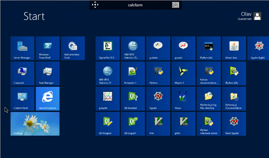Launch the gnuplot tile
Viewport: 269px width, 158px height.
108,99
